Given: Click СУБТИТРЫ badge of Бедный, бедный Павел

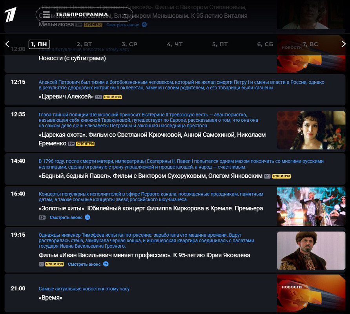Looking at the screenshot, I should tap(281, 176).
